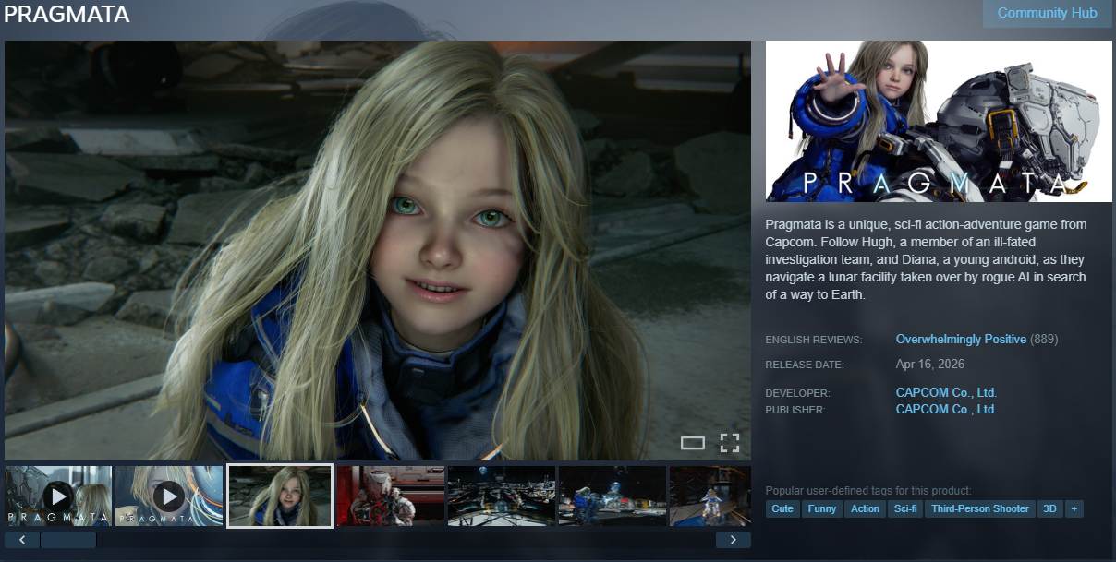Open the blue combat scene thumbnail
Screen dimensions: 1116x562
[613, 496]
